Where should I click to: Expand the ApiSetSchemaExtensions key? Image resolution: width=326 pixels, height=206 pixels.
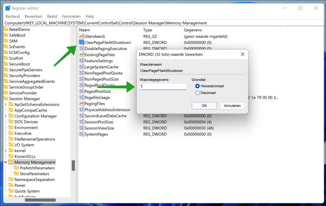coord(5,104)
